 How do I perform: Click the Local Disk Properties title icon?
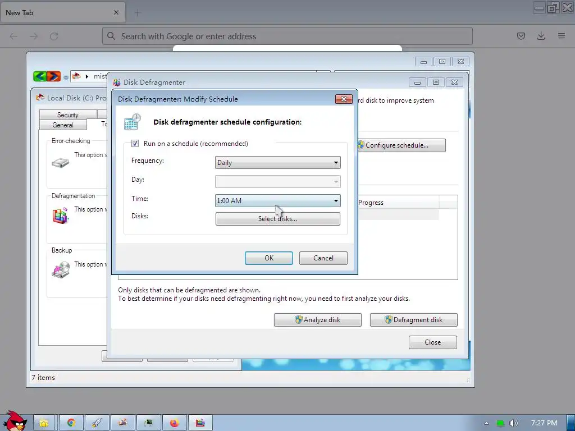(x=40, y=98)
